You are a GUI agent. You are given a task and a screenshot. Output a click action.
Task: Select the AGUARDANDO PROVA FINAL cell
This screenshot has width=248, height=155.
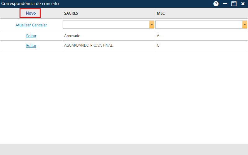click(x=88, y=45)
